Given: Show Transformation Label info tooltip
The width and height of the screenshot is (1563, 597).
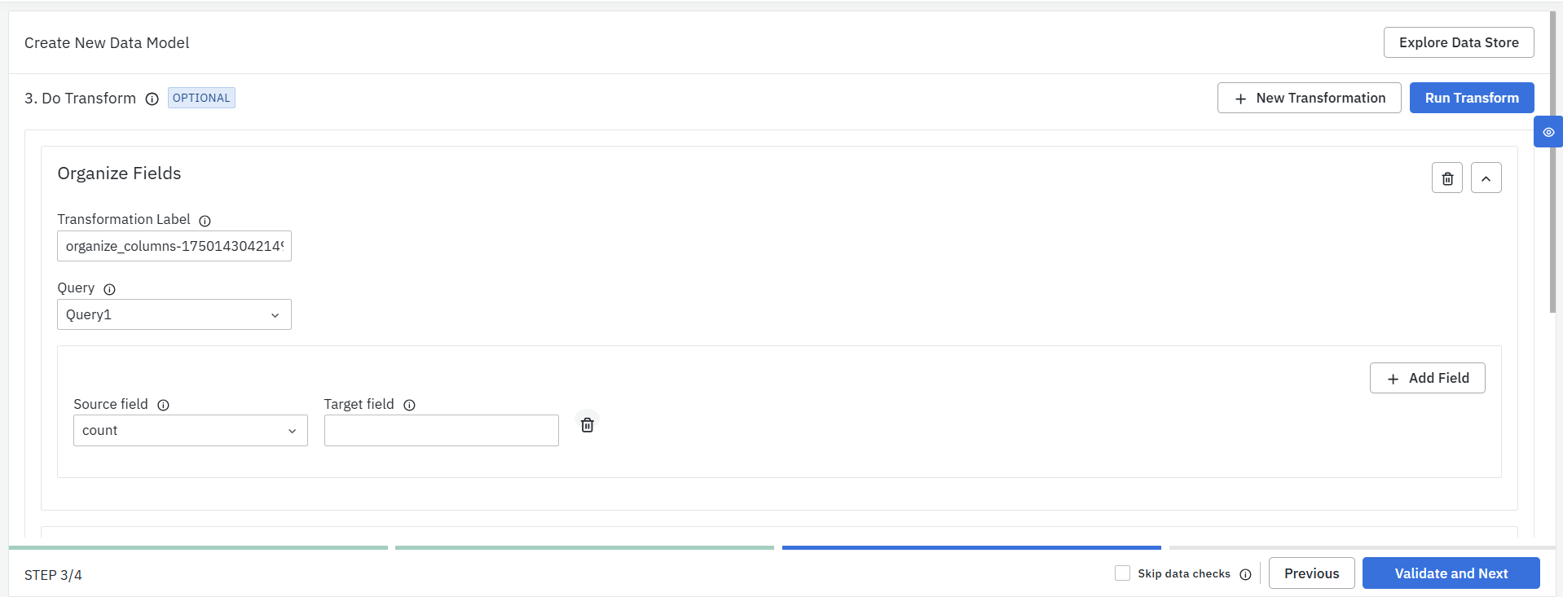Looking at the screenshot, I should [205, 221].
